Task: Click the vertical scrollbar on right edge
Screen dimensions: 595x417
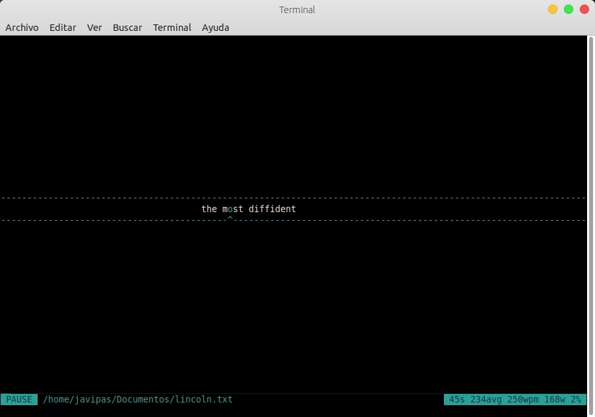Action: 590,217
